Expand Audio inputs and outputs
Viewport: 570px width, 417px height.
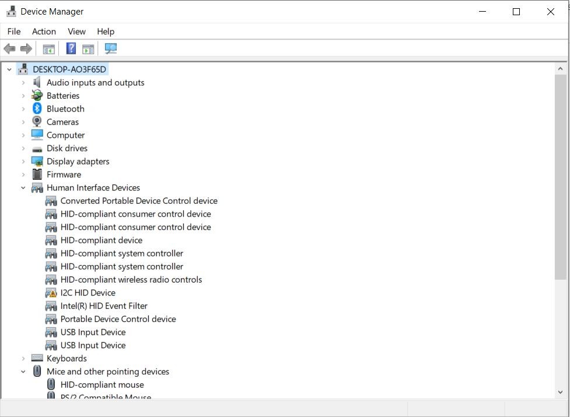point(23,82)
